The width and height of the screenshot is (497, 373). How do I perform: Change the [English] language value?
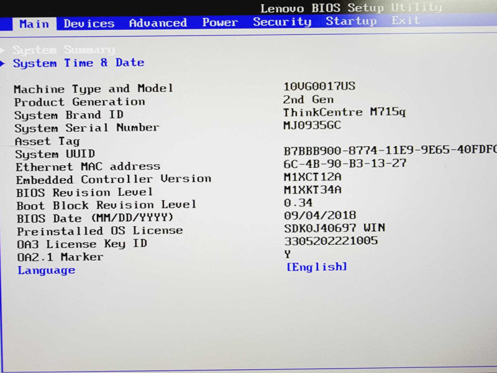point(316,267)
